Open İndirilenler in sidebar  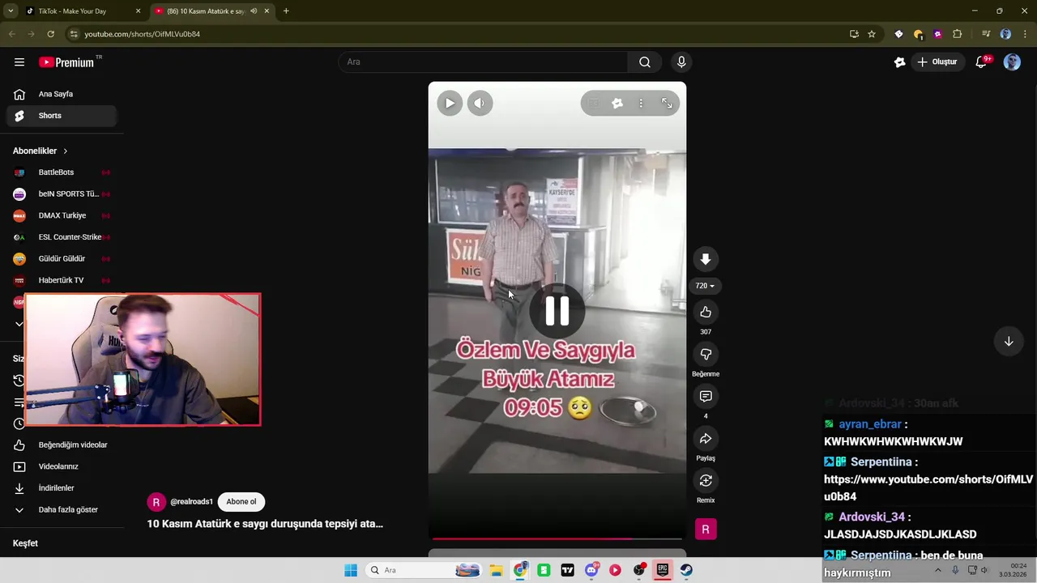(62, 488)
